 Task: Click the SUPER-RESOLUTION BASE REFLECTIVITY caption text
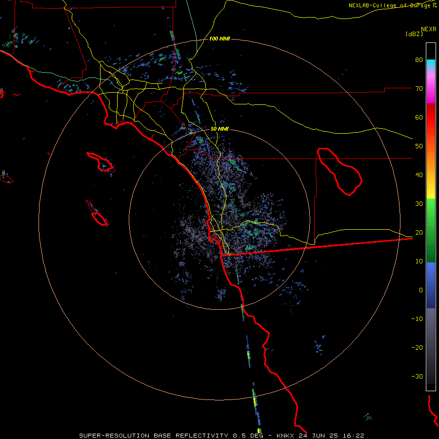tap(154, 436)
